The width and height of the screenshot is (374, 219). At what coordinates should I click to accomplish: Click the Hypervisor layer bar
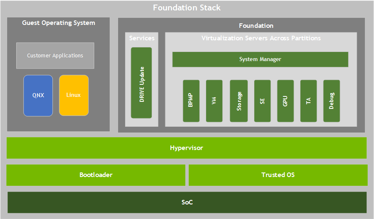point(187,148)
